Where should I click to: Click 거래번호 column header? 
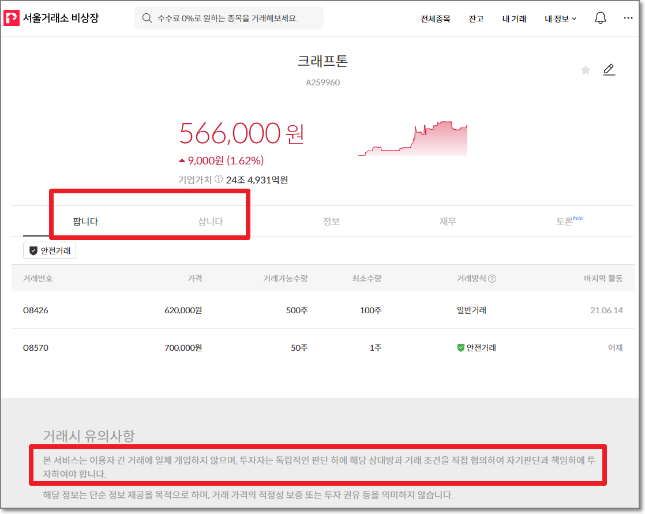pos(38,279)
